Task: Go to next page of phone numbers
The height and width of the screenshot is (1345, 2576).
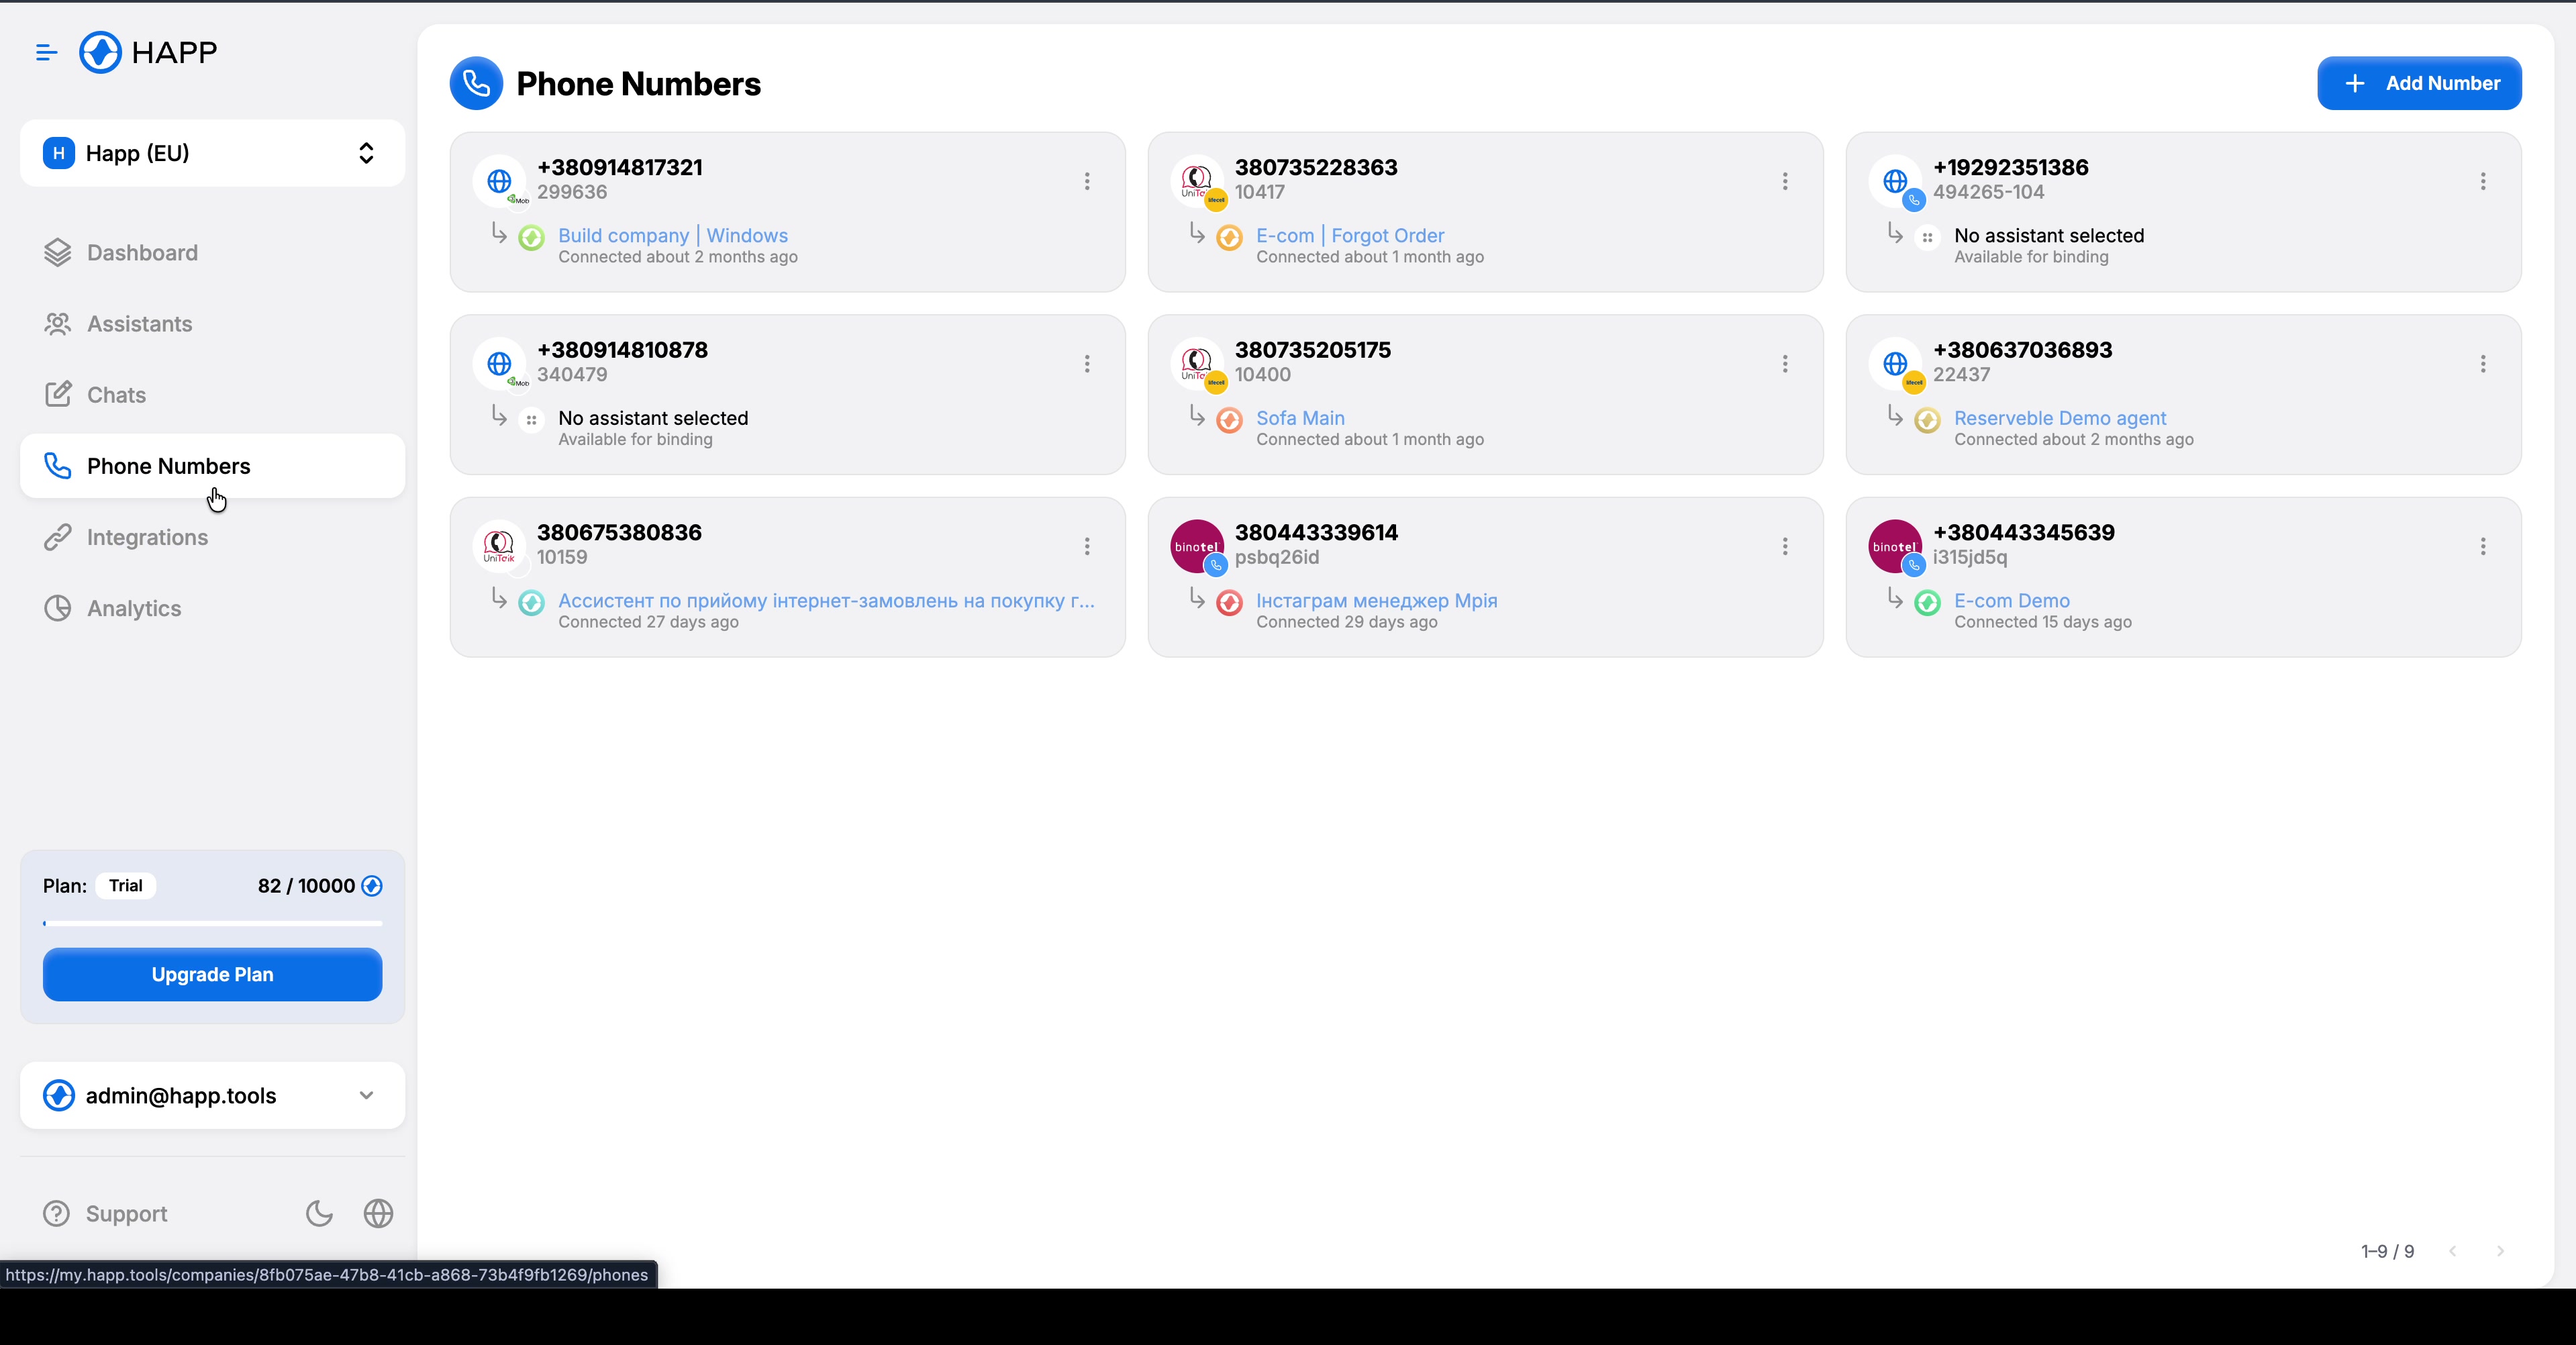Action: click(2500, 1251)
